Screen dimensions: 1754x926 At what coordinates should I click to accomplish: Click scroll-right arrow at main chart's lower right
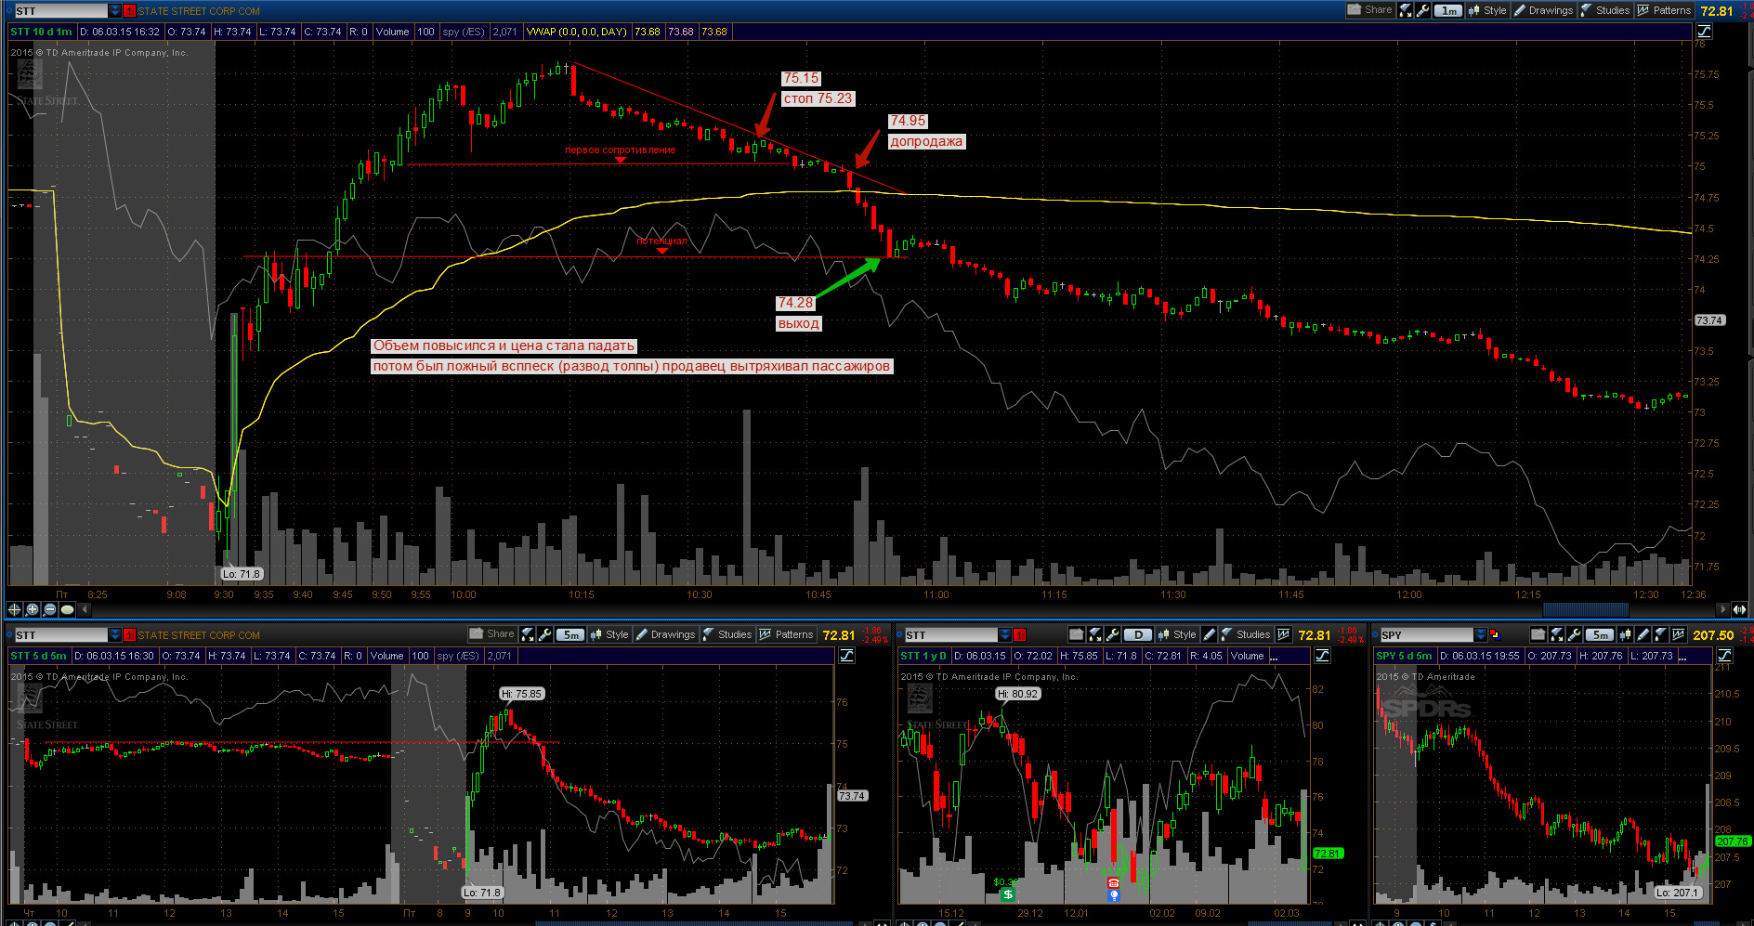[x=1723, y=609]
